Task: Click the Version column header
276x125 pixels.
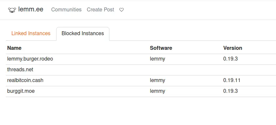Action: [233, 48]
